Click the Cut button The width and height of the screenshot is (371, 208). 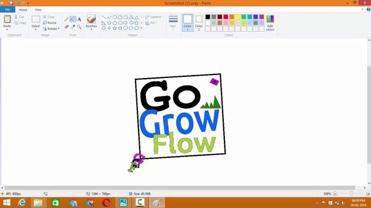coord(19,17)
